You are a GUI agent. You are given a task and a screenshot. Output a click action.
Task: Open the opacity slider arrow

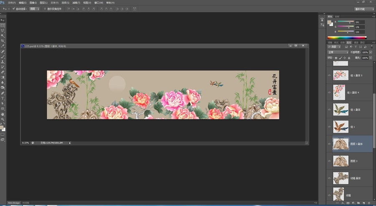(371, 52)
